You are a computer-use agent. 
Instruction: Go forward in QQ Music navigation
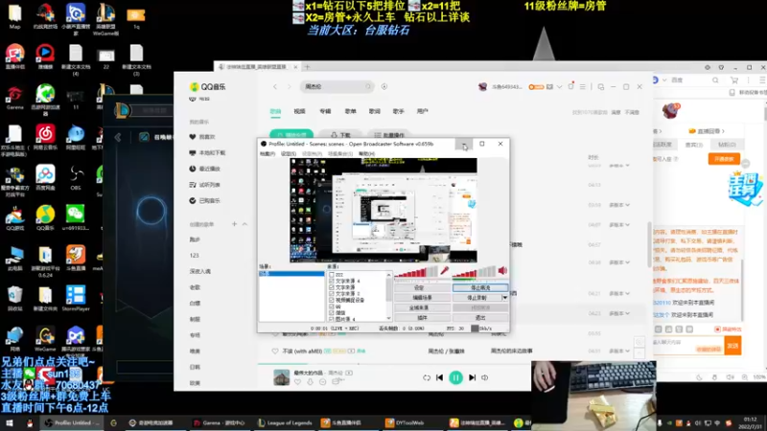(x=290, y=86)
